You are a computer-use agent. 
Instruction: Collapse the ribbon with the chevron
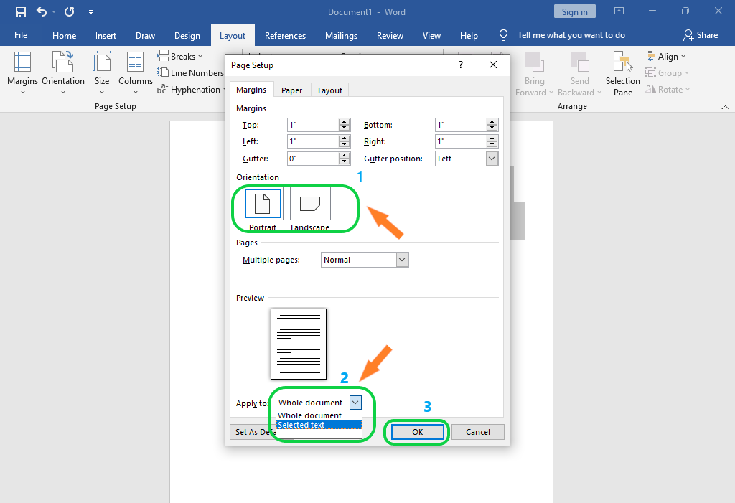(x=725, y=105)
